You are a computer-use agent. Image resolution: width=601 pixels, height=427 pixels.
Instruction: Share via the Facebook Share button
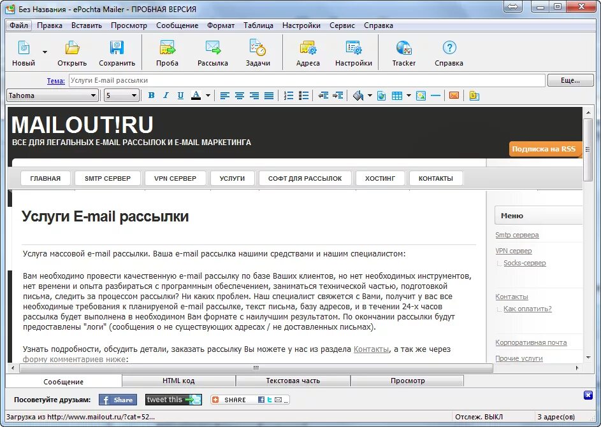pos(118,400)
